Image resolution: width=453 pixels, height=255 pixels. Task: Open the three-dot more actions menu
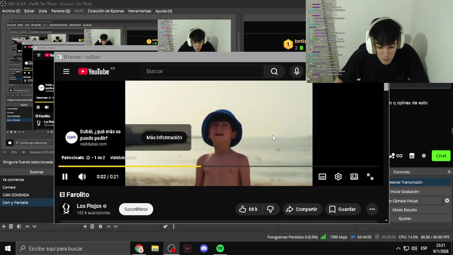pos(372,209)
